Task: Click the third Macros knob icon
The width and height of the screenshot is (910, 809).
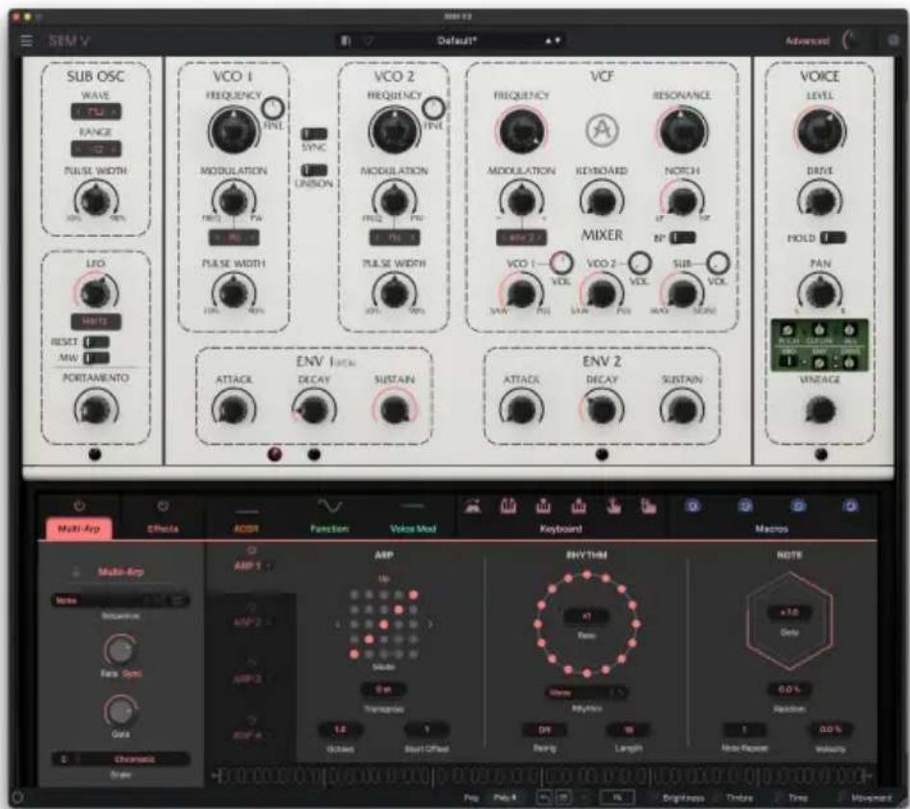Action: click(x=798, y=506)
